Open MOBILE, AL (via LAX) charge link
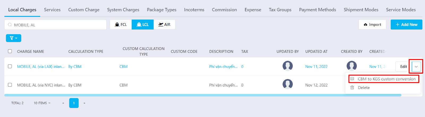Viewport: 425px width, 117px height. coord(41,66)
